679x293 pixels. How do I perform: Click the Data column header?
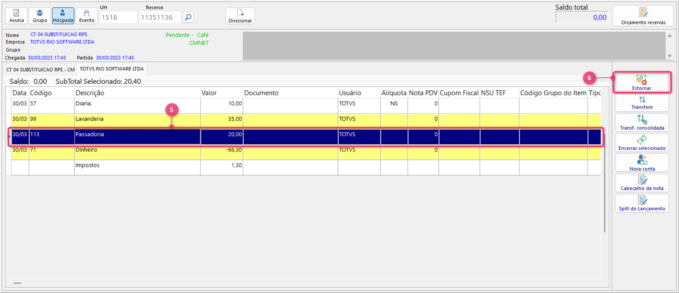pyautogui.click(x=19, y=93)
